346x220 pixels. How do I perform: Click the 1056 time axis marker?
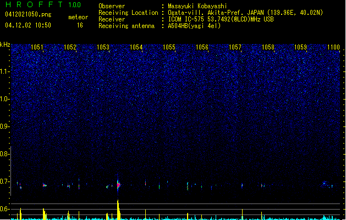pyautogui.click(x=202, y=47)
